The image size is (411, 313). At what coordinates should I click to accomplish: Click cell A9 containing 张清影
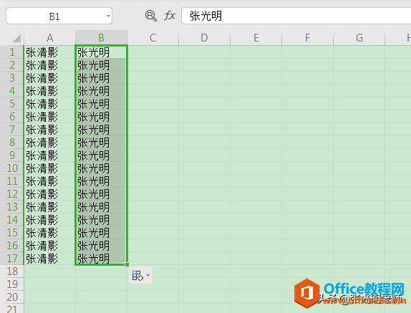click(x=50, y=155)
